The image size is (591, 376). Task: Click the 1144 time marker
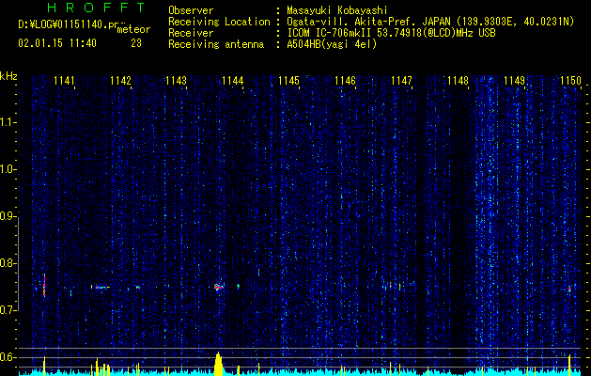click(x=233, y=81)
